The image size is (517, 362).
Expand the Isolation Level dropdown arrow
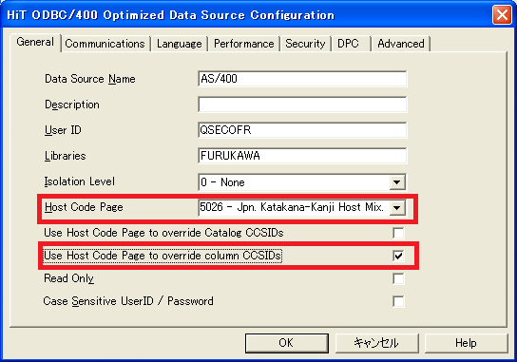[x=397, y=182]
